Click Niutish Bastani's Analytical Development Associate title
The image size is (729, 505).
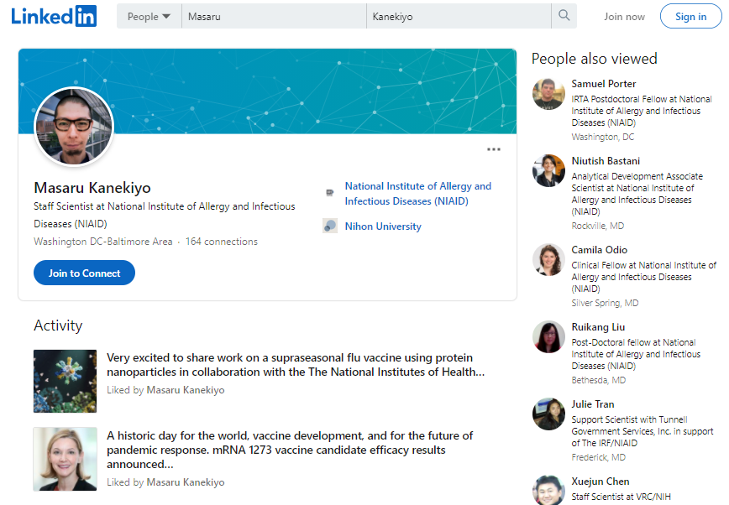[x=637, y=194]
